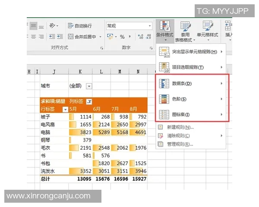Expand 合并后居中 dropdown arrow
The width and height of the screenshot is (259, 207).
(100, 37)
